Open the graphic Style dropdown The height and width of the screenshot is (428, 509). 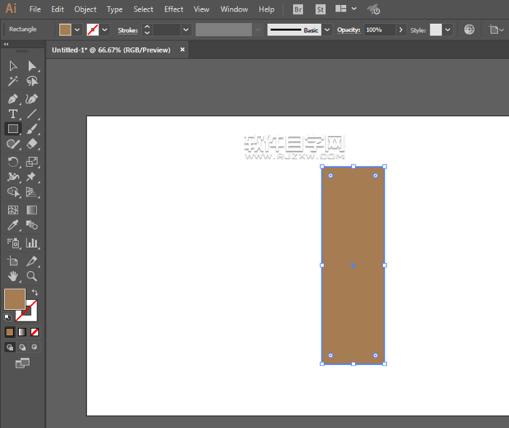coord(447,30)
